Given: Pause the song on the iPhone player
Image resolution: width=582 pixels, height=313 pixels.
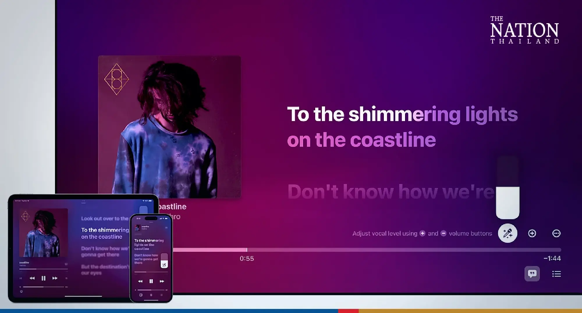Looking at the screenshot, I should (151, 281).
